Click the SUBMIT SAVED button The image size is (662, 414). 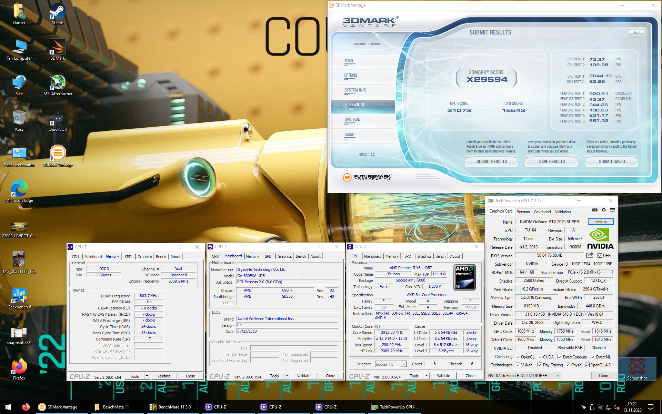pyautogui.click(x=612, y=162)
